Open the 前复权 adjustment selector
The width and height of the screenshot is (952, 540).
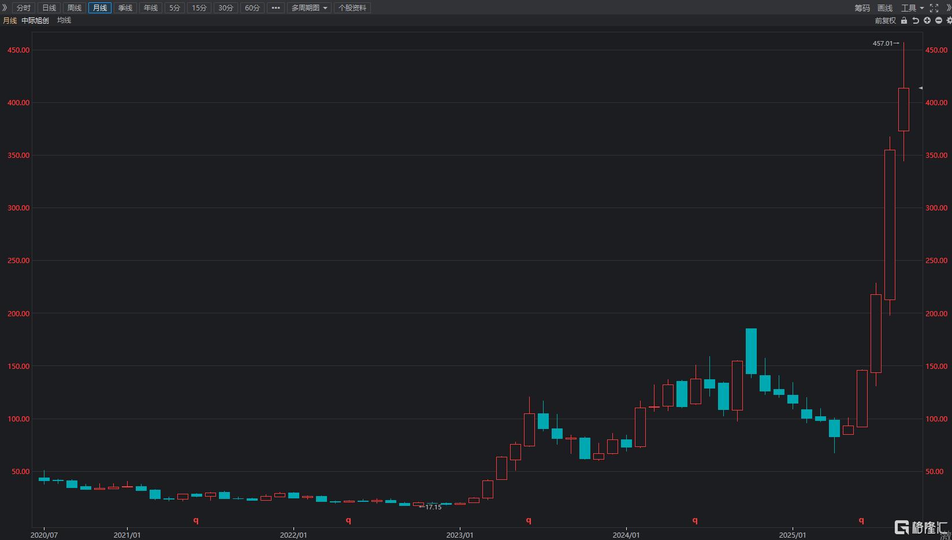pyautogui.click(x=885, y=20)
